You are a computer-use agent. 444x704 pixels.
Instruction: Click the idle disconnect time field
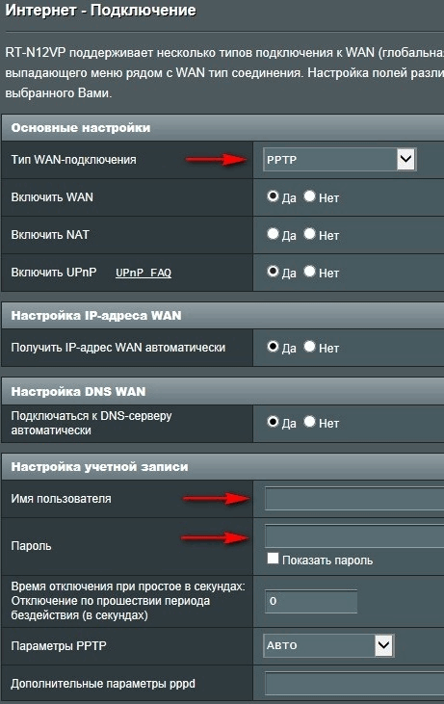[311, 601]
